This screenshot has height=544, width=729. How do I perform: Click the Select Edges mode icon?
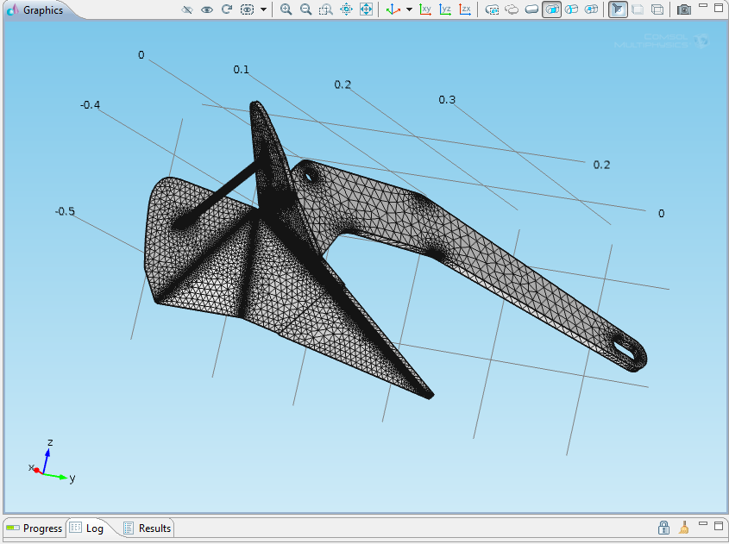coord(571,9)
